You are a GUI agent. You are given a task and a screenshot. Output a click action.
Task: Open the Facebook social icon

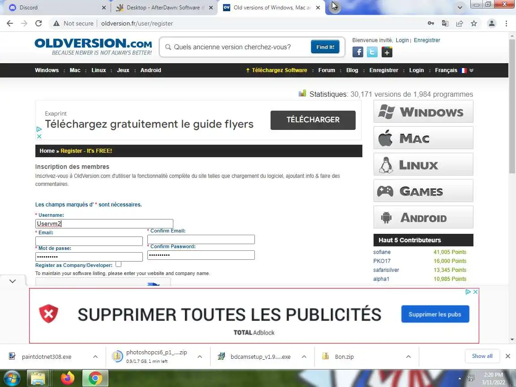coord(358,52)
